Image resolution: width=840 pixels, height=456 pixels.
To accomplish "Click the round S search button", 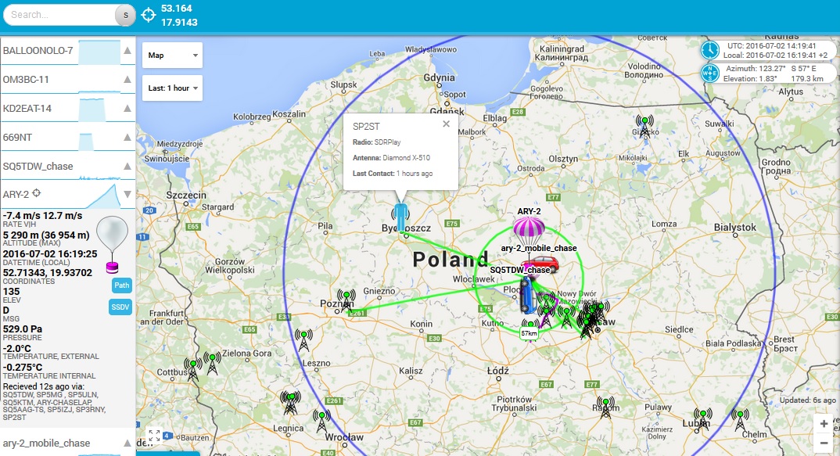I will pyautogui.click(x=125, y=15).
